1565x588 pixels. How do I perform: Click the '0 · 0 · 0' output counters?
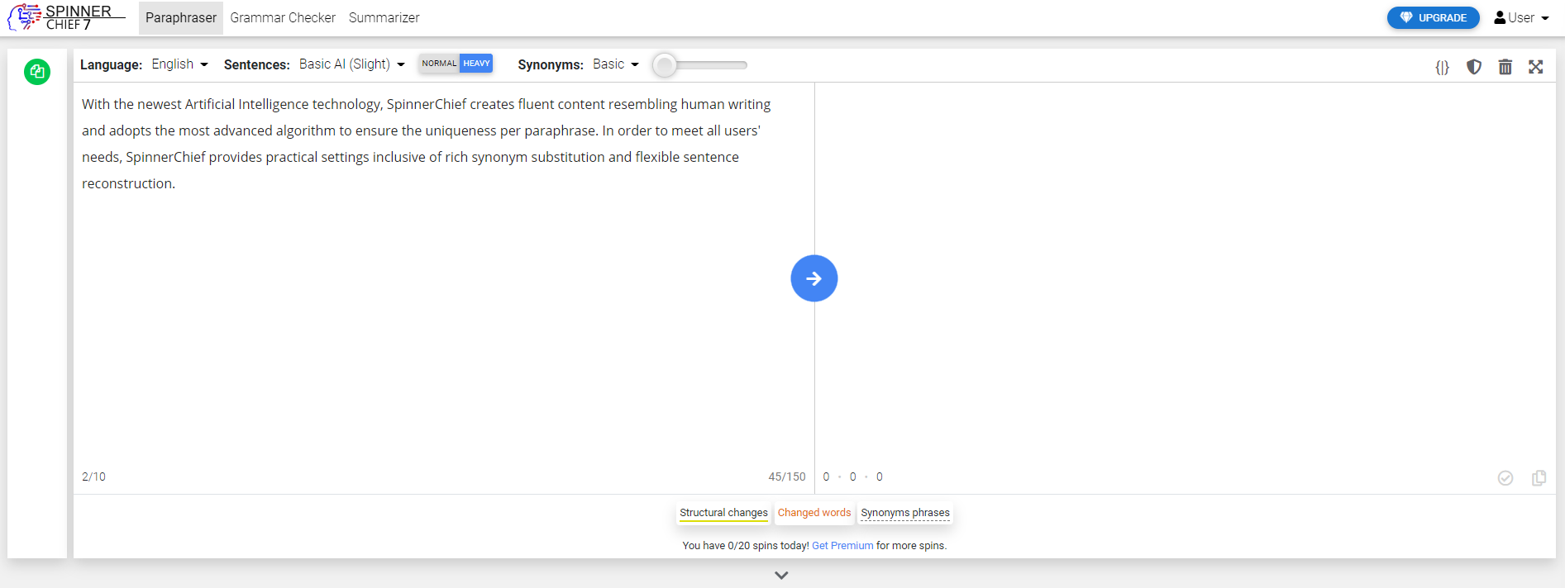[852, 477]
